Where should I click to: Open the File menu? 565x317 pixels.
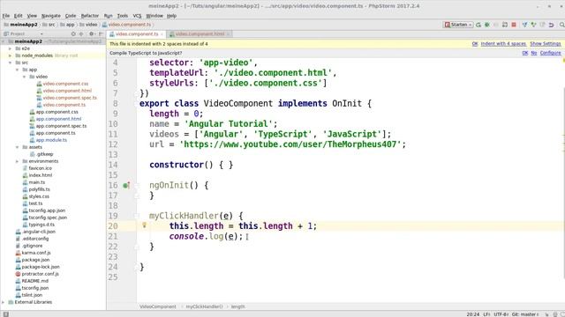tap(6, 16)
